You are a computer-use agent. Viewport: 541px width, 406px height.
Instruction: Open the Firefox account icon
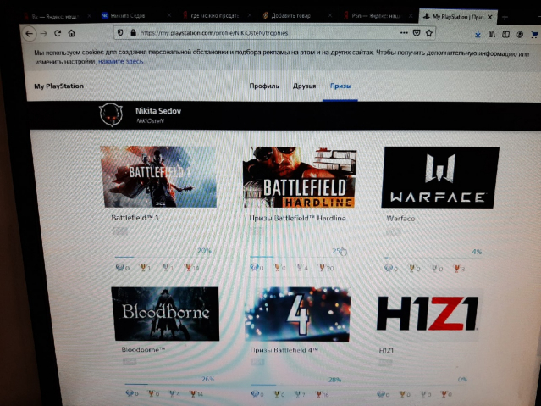(x=520, y=35)
